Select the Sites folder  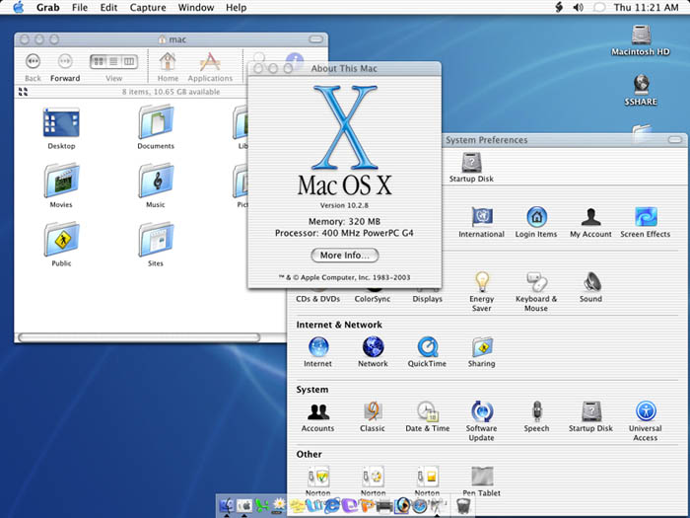tap(156, 245)
